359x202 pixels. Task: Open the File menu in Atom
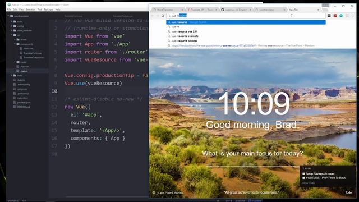[9, 10]
